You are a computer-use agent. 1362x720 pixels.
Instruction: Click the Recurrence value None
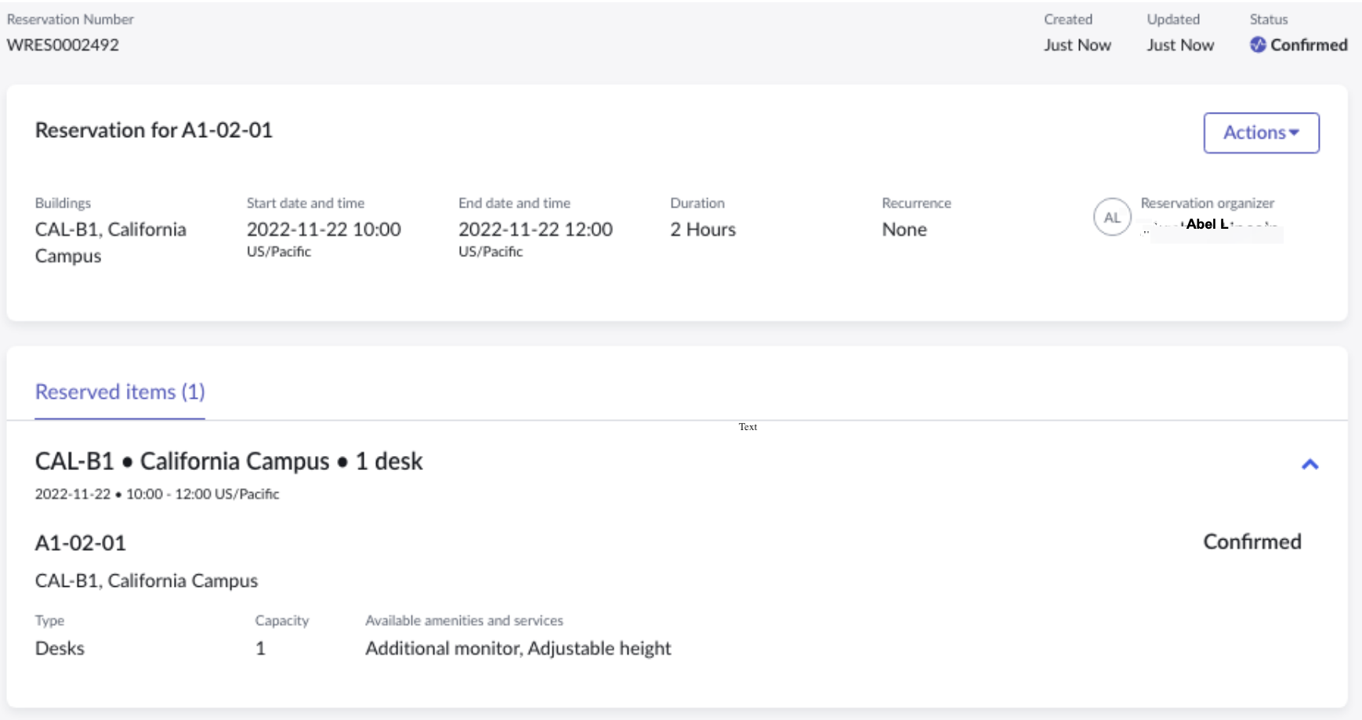pos(904,230)
